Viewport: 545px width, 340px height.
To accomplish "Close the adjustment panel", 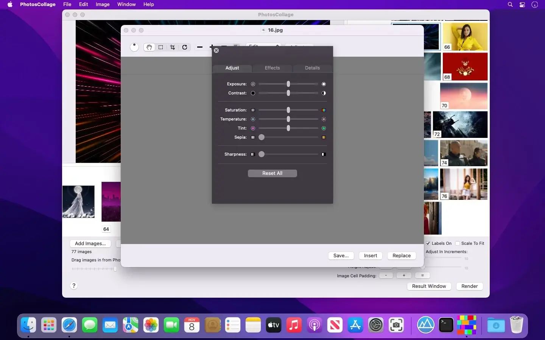I will (216, 50).
